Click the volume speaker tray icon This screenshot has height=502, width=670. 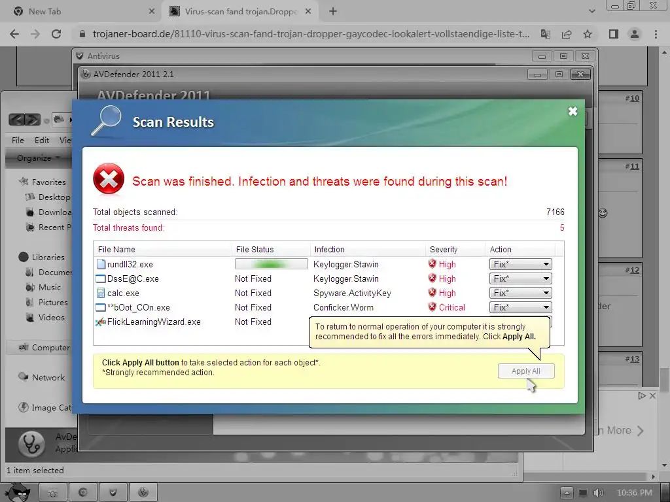tap(598, 493)
